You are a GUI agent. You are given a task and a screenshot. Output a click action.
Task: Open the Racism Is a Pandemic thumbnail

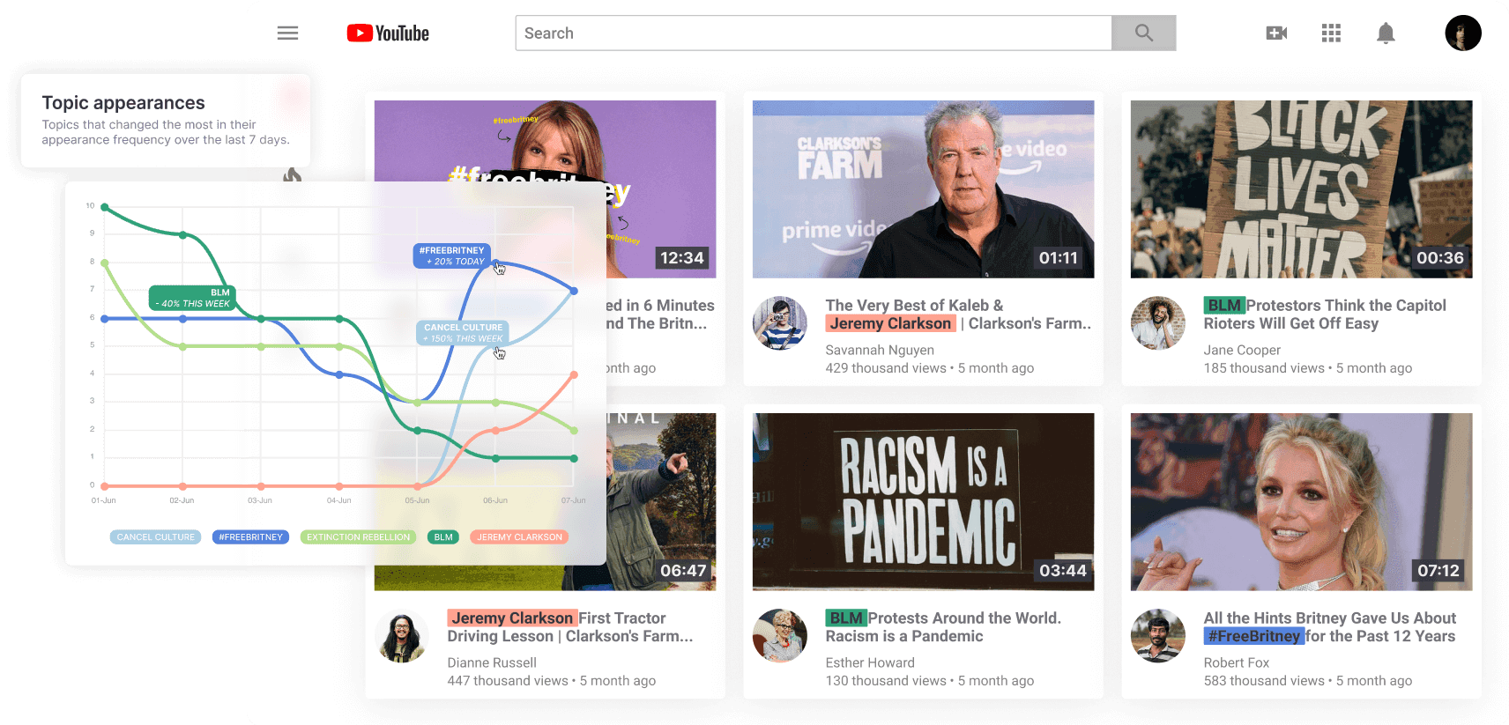point(923,501)
